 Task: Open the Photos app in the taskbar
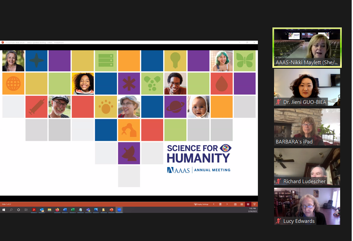click(x=96, y=210)
